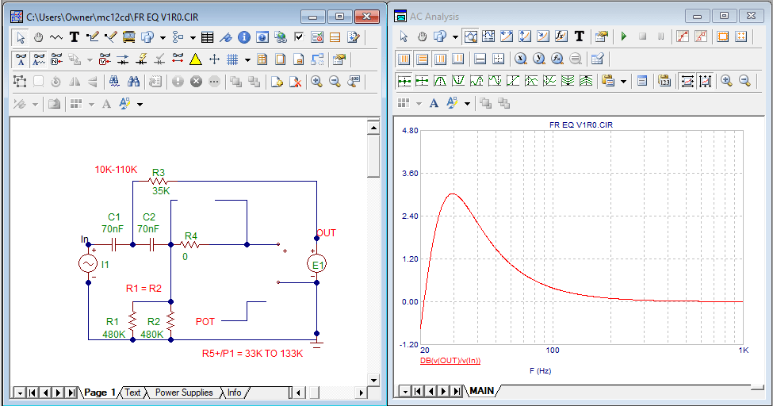Click the I1 sine source symbol
Screen dimensions: 773x406
(x=88, y=264)
